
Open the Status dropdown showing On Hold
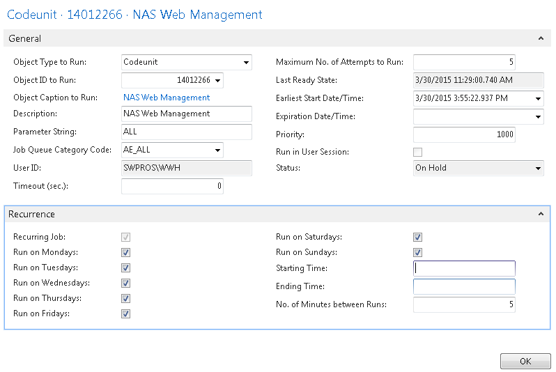click(537, 169)
